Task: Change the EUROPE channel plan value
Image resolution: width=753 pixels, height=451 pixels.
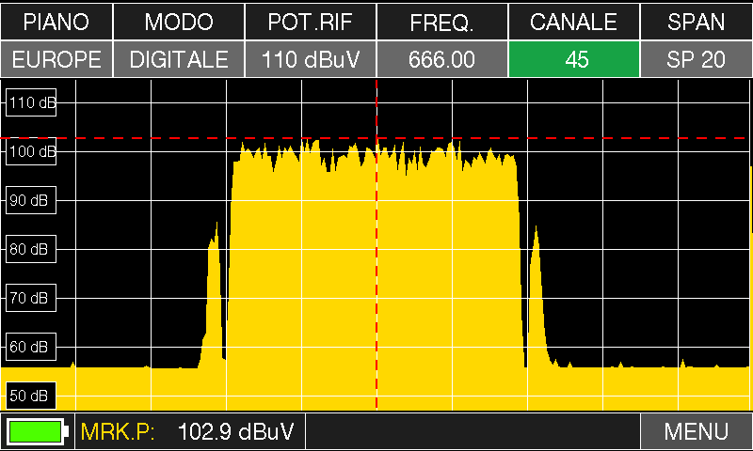Action: [x=56, y=59]
